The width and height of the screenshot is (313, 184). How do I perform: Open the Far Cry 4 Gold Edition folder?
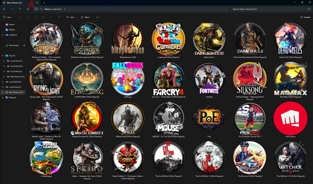coord(168,79)
